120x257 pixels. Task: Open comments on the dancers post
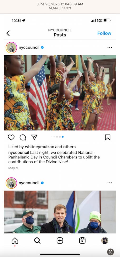coord(23,137)
